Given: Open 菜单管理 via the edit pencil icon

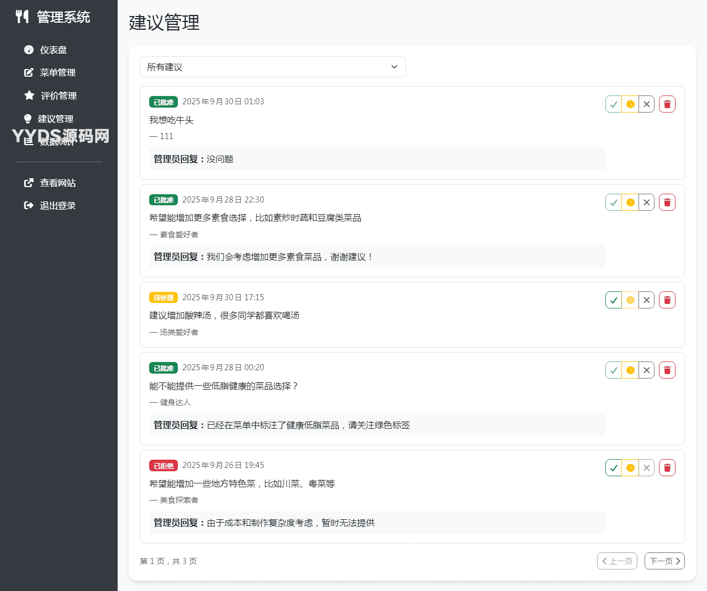Looking at the screenshot, I should tap(28, 72).
